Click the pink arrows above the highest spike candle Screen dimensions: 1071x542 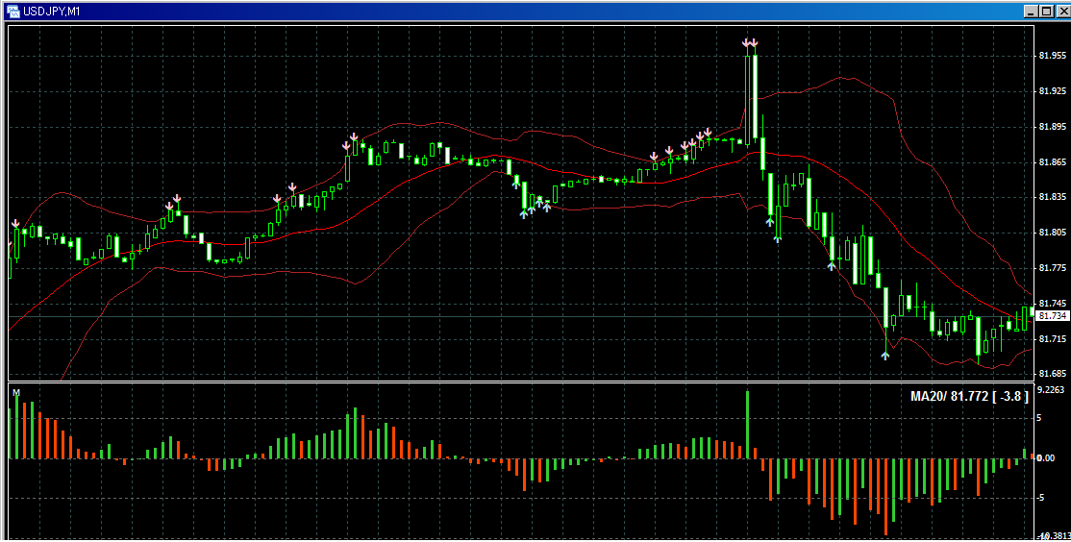pos(750,43)
